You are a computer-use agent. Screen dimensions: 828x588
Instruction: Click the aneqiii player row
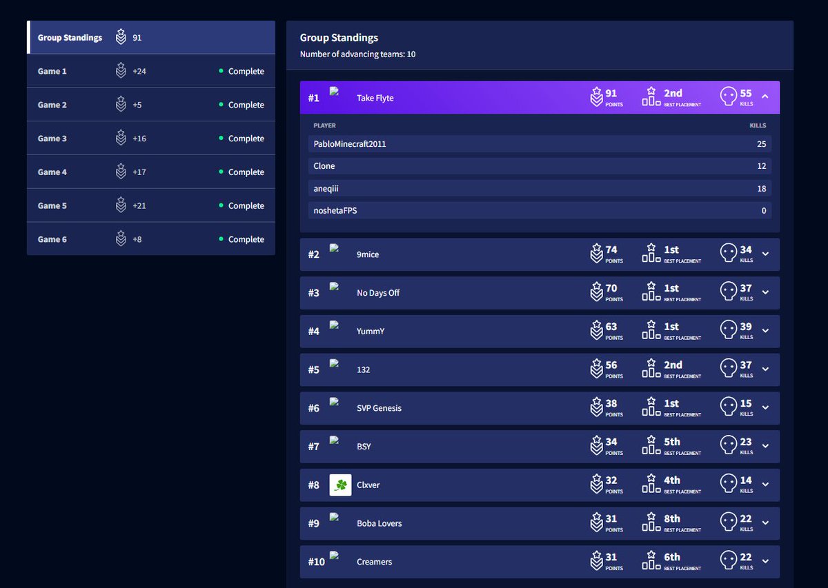(x=540, y=188)
